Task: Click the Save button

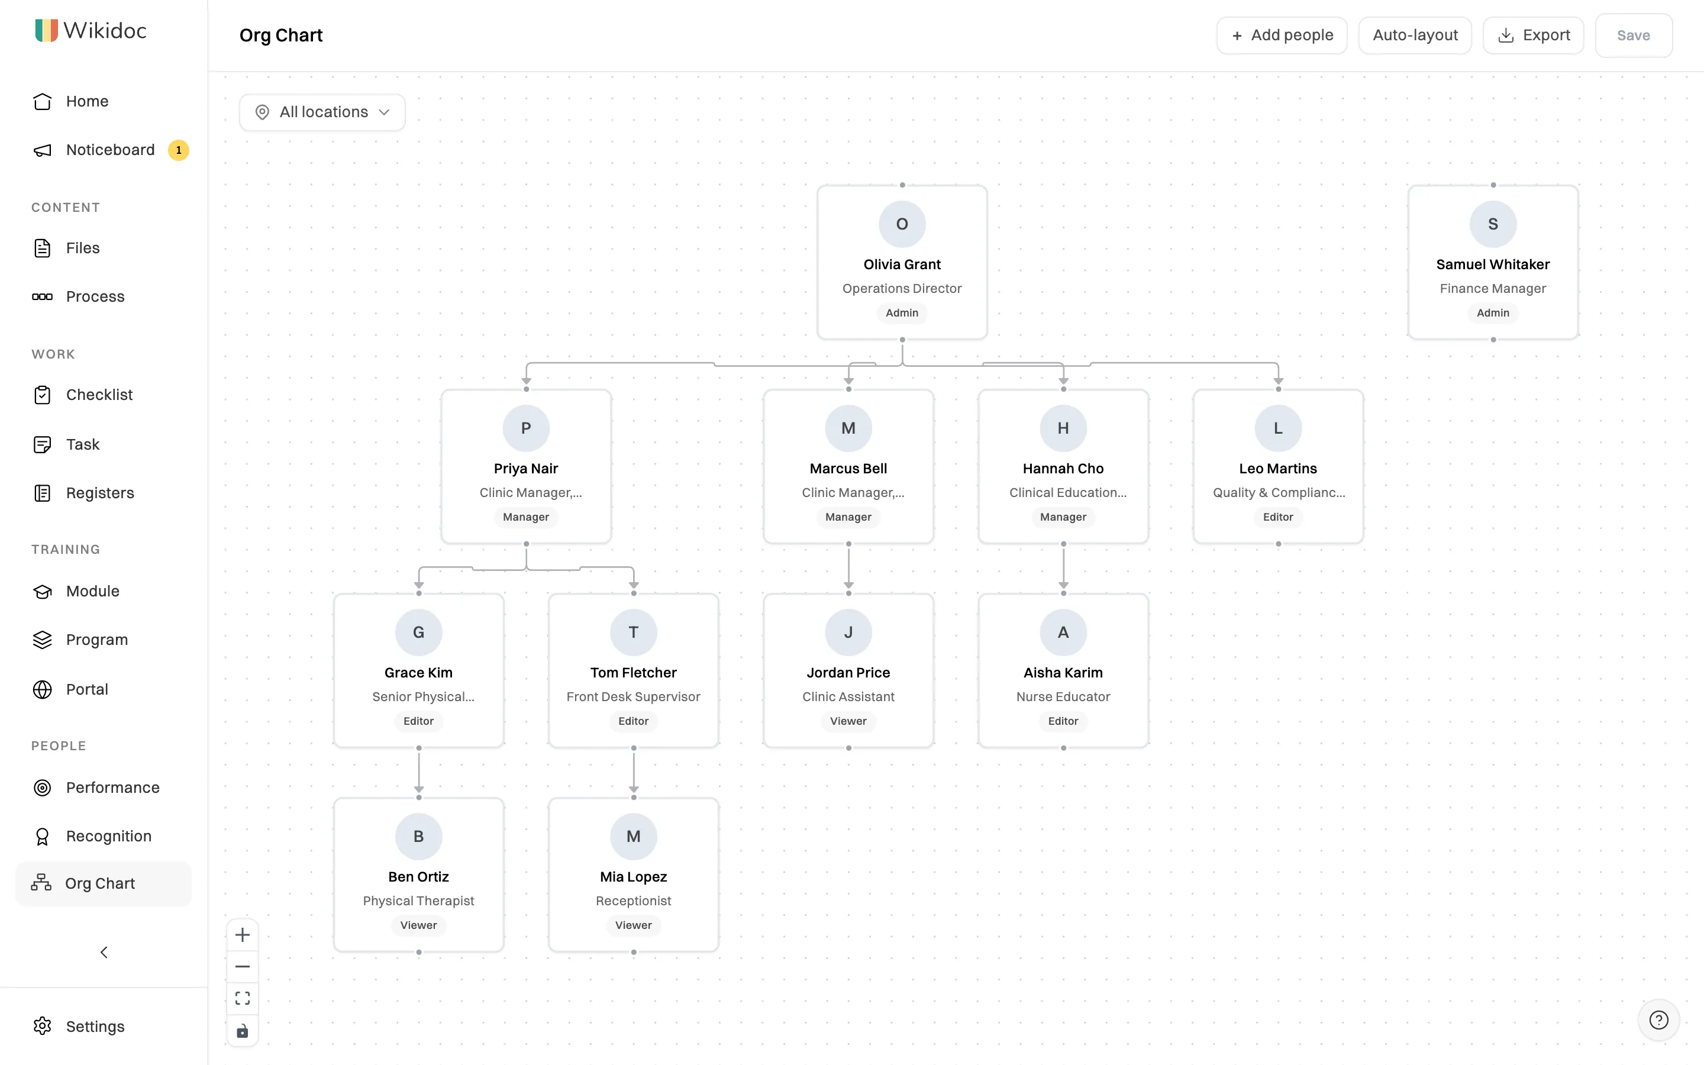Action: coord(1633,35)
